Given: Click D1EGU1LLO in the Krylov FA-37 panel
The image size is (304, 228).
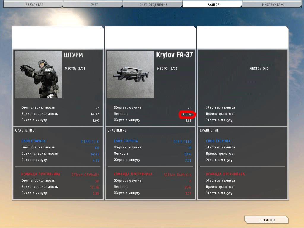Looking at the screenshot, I should [x=183, y=142].
